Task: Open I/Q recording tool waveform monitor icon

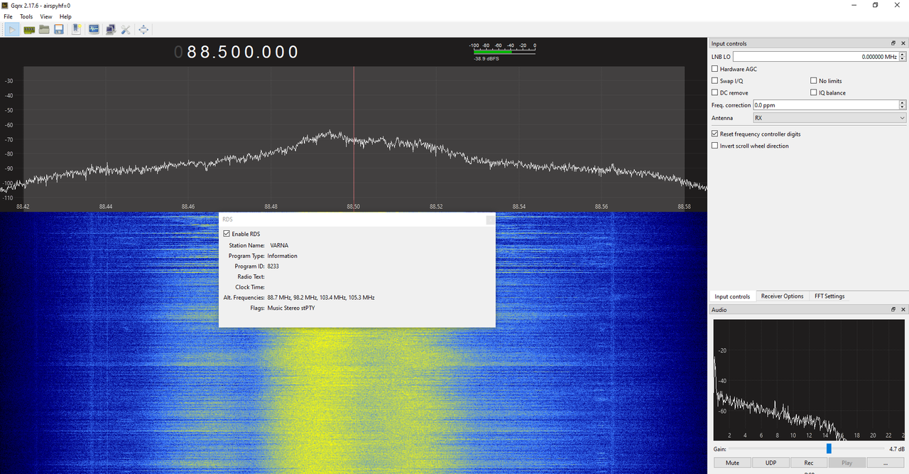Action: pos(94,29)
